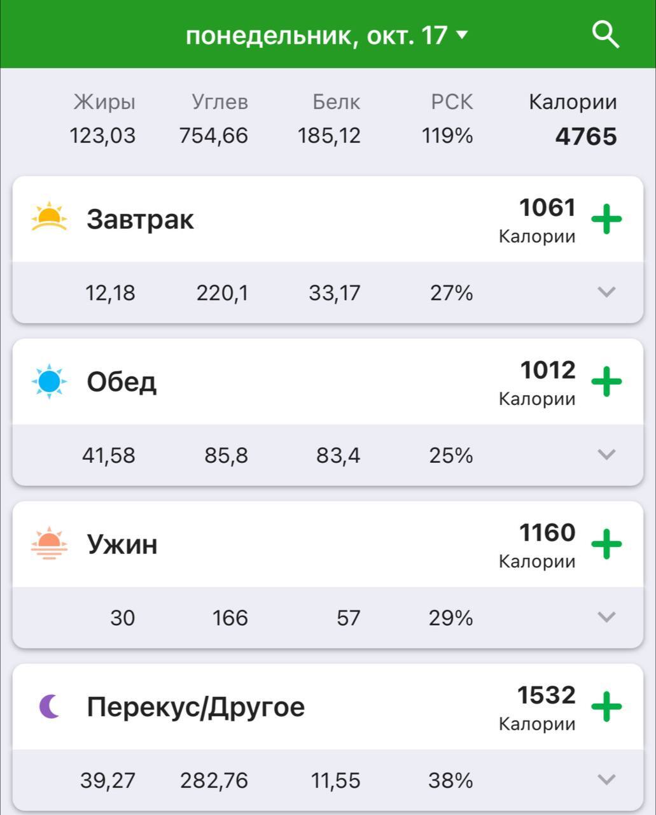Add food to Перекус/Другое with plus icon

606,707
